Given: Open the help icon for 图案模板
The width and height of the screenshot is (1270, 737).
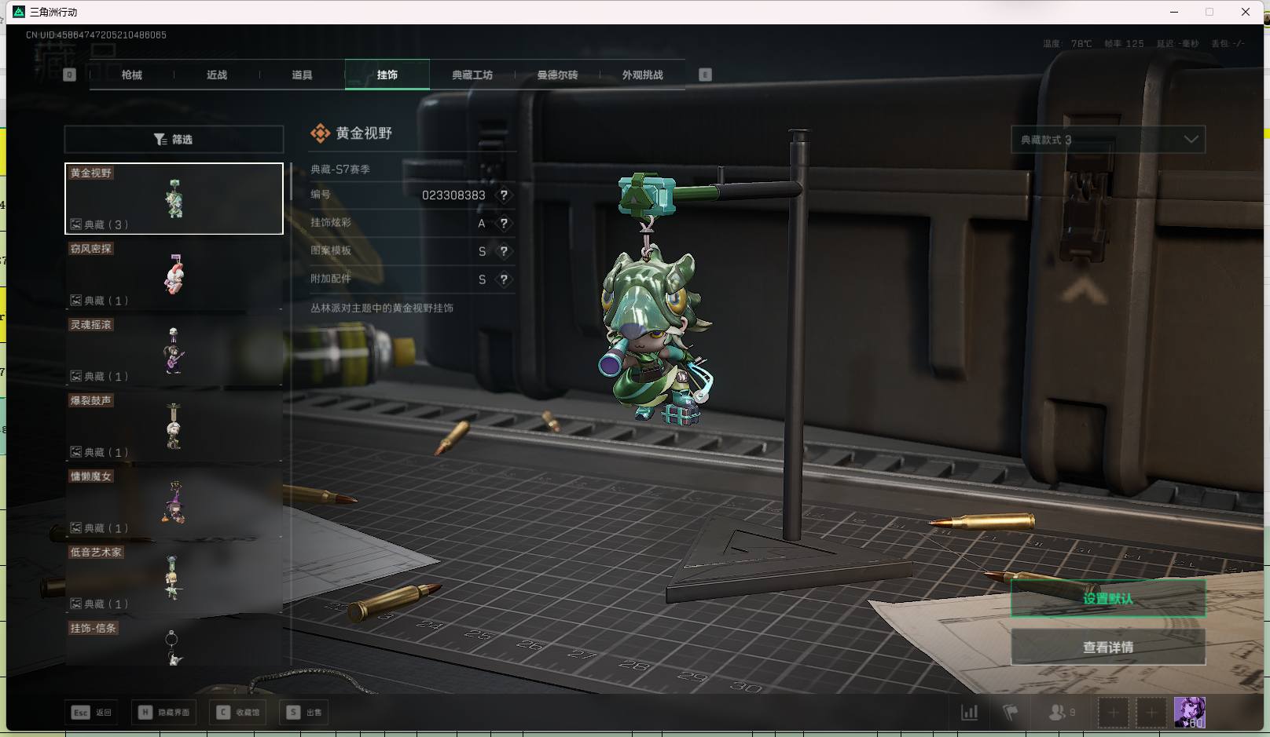Looking at the screenshot, I should [x=504, y=251].
